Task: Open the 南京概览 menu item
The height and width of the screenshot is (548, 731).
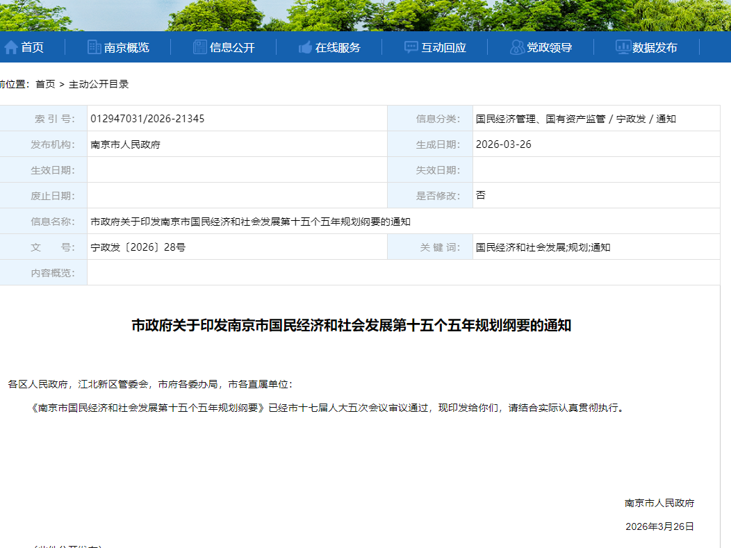Action: [x=126, y=47]
